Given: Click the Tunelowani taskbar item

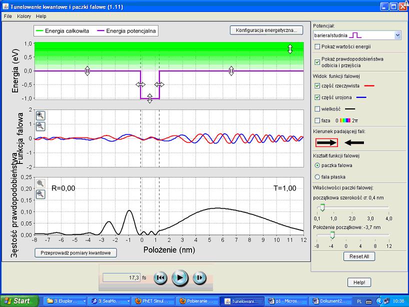Looking at the screenshot, I should 242,301.
